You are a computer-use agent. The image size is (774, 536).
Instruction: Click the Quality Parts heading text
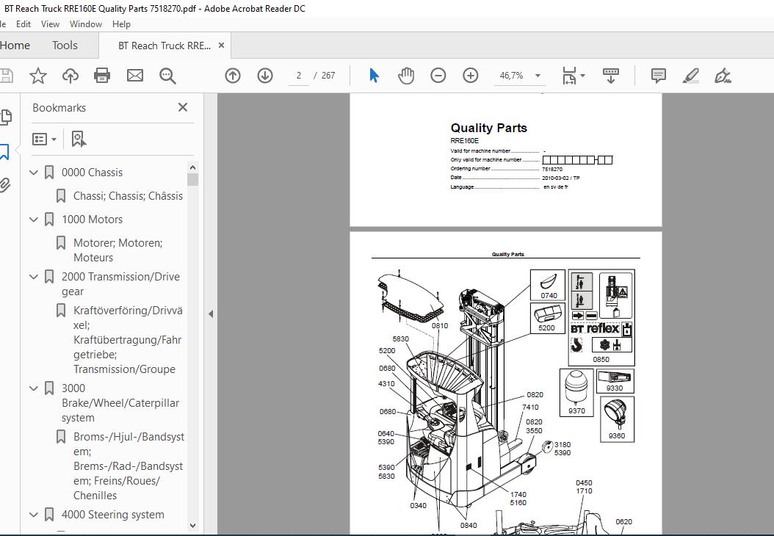click(488, 128)
